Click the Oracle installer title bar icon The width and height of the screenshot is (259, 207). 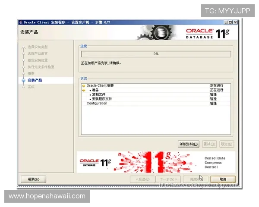pos(21,22)
